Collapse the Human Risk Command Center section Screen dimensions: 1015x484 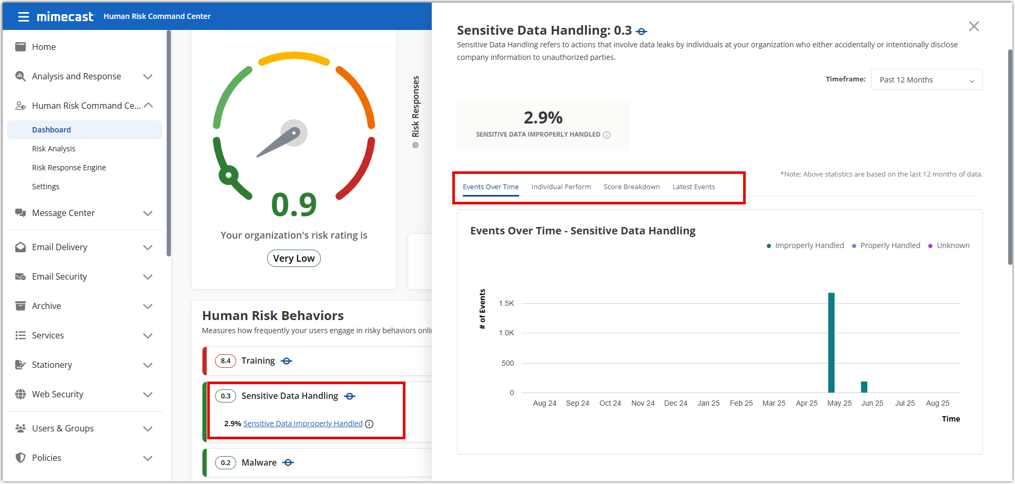148,106
